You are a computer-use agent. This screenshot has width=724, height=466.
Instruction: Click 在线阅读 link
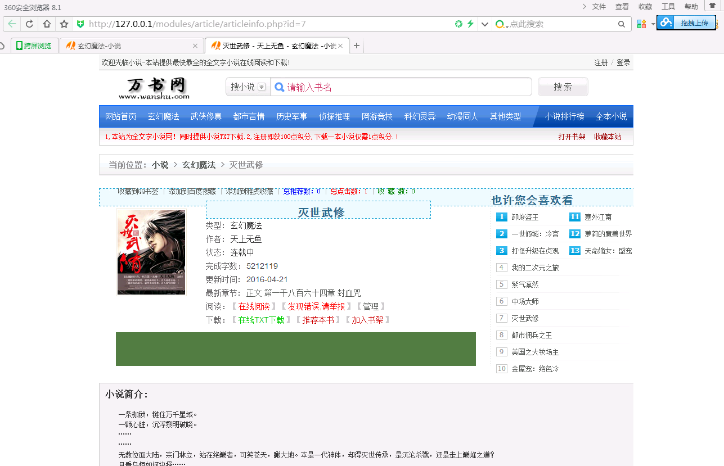pyautogui.click(x=254, y=306)
